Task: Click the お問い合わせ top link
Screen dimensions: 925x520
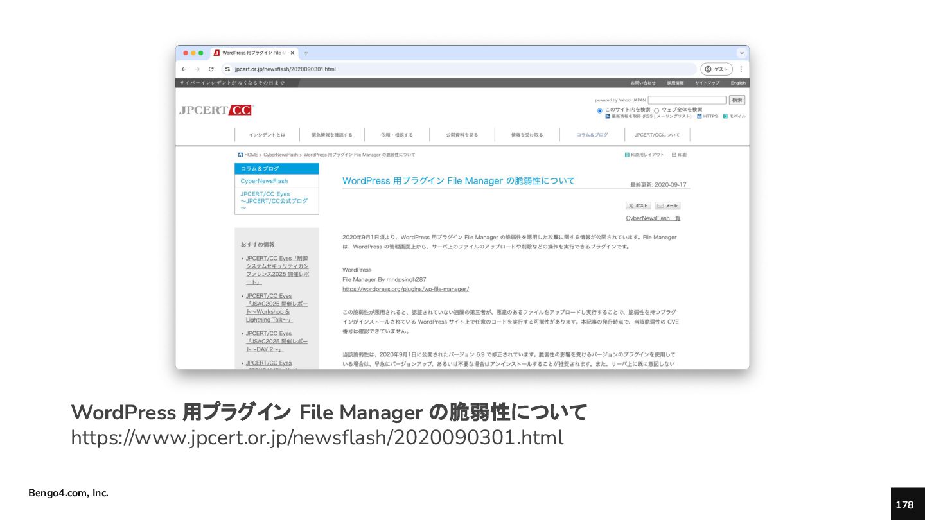Action: (x=643, y=83)
